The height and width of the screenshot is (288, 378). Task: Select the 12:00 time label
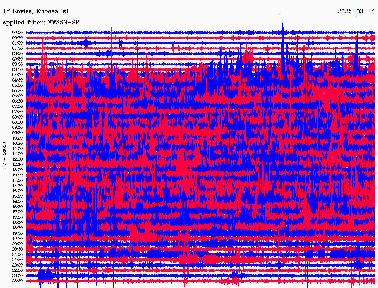click(x=17, y=160)
